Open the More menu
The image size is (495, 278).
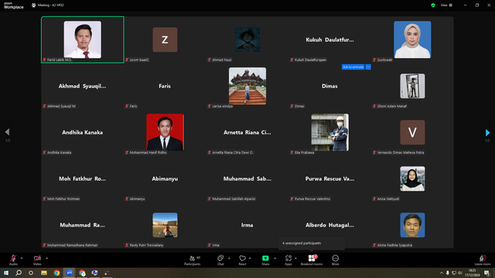pos(335,260)
